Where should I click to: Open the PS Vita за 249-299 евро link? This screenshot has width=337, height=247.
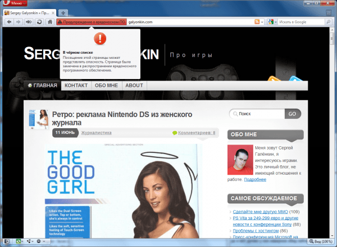click(x=266, y=221)
